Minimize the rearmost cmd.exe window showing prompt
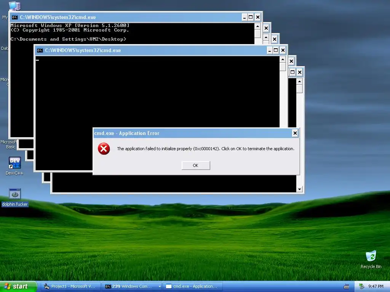This screenshot has height=292, width=390. point(245,17)
